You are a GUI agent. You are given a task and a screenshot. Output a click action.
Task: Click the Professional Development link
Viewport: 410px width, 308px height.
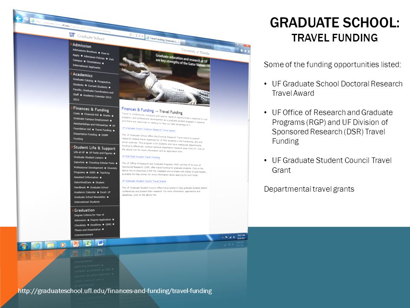[x=88, y=167]
